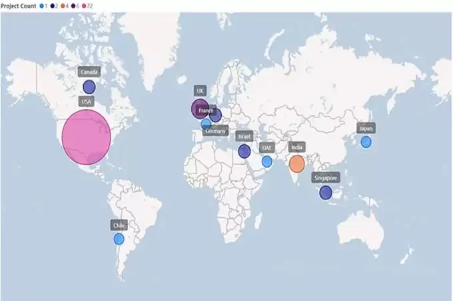The width and height of the screenshot is (453, 301).
Task: Click the Chile bubble
Action: click(x=119, y=239)
